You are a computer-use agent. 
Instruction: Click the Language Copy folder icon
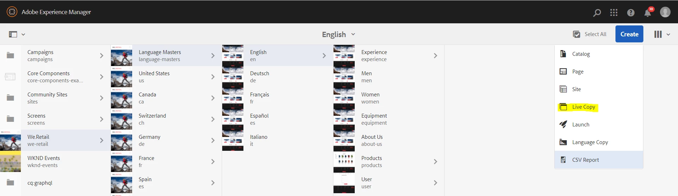click(563, 142)
